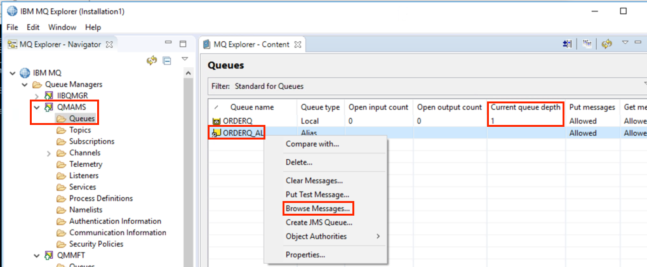Collapse the QMMFT node
Screen dimensions: 647x267
[x=37, y=256]
